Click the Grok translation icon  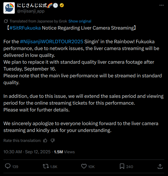(6, 21)
